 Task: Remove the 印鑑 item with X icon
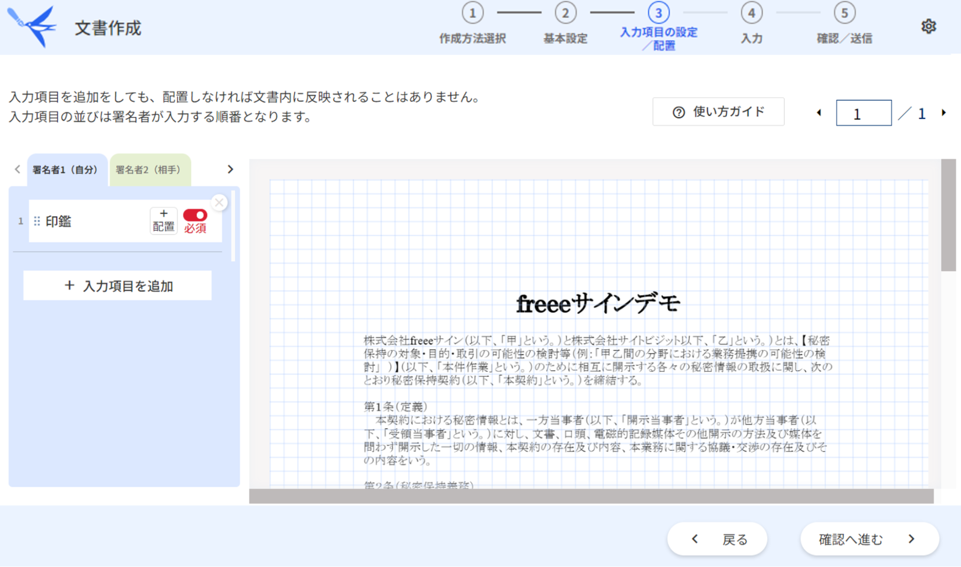[219, 203]
